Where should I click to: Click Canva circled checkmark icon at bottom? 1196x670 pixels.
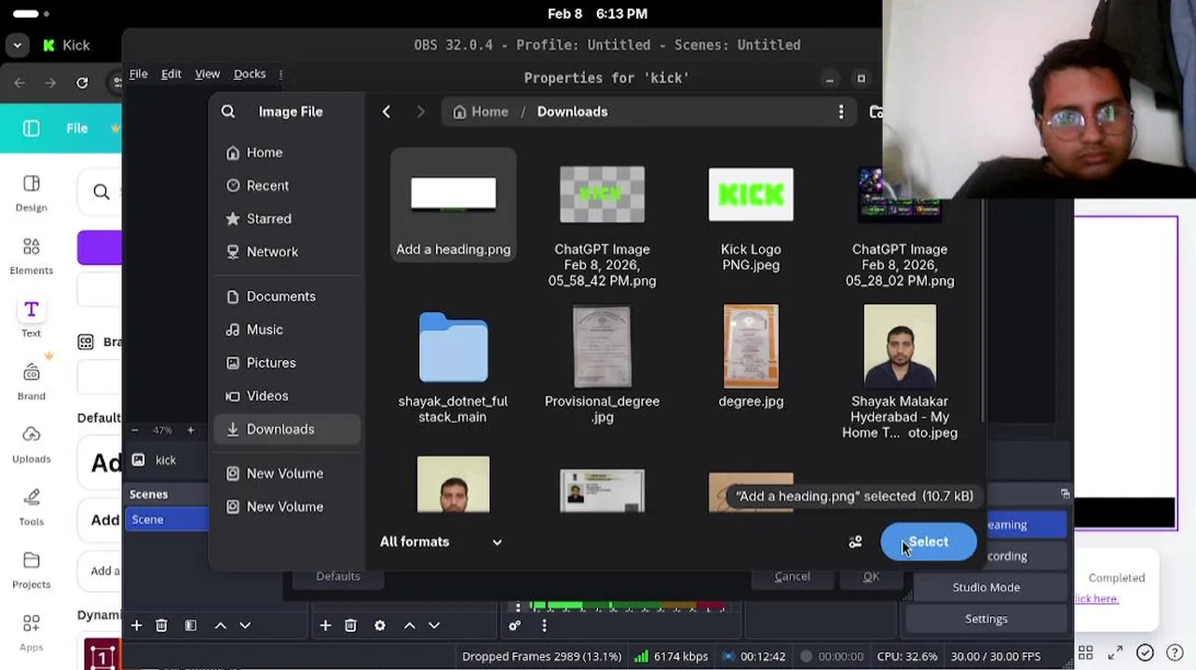(x=1145, y=652)
